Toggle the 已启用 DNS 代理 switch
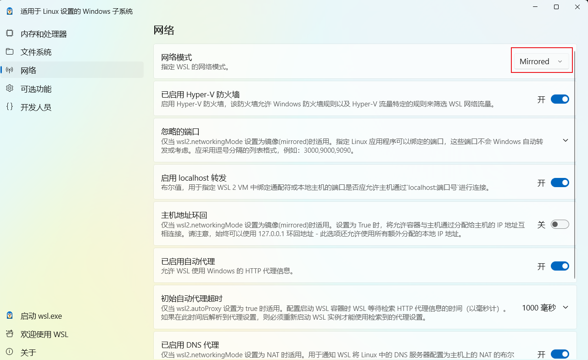This screenshot has width=588, height=360. pyautogui.click(x=560, y=354)
